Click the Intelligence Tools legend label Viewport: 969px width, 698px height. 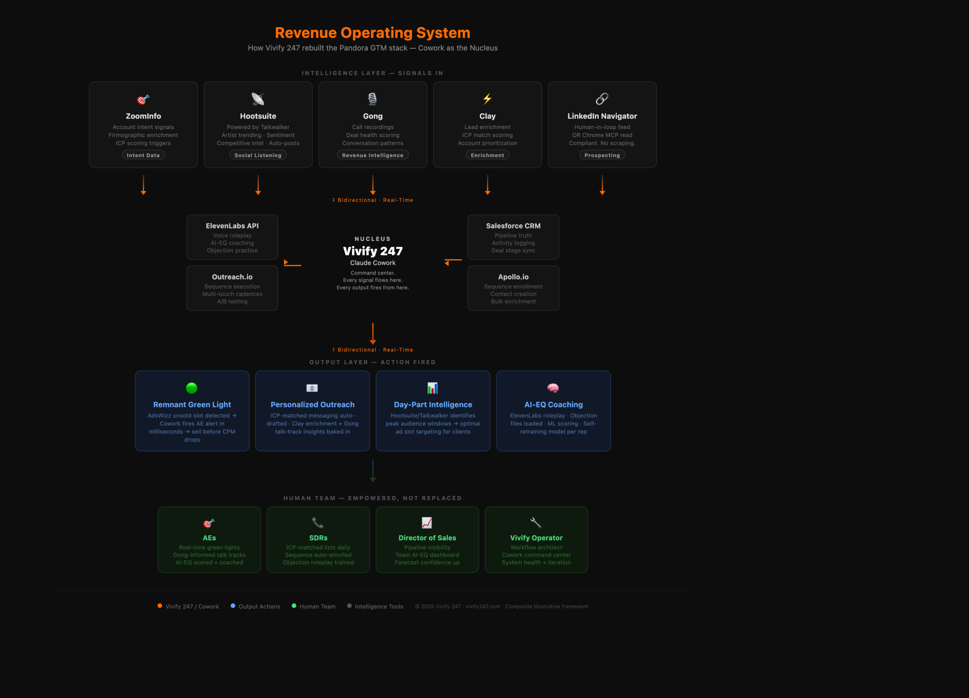tap(379, 606)
